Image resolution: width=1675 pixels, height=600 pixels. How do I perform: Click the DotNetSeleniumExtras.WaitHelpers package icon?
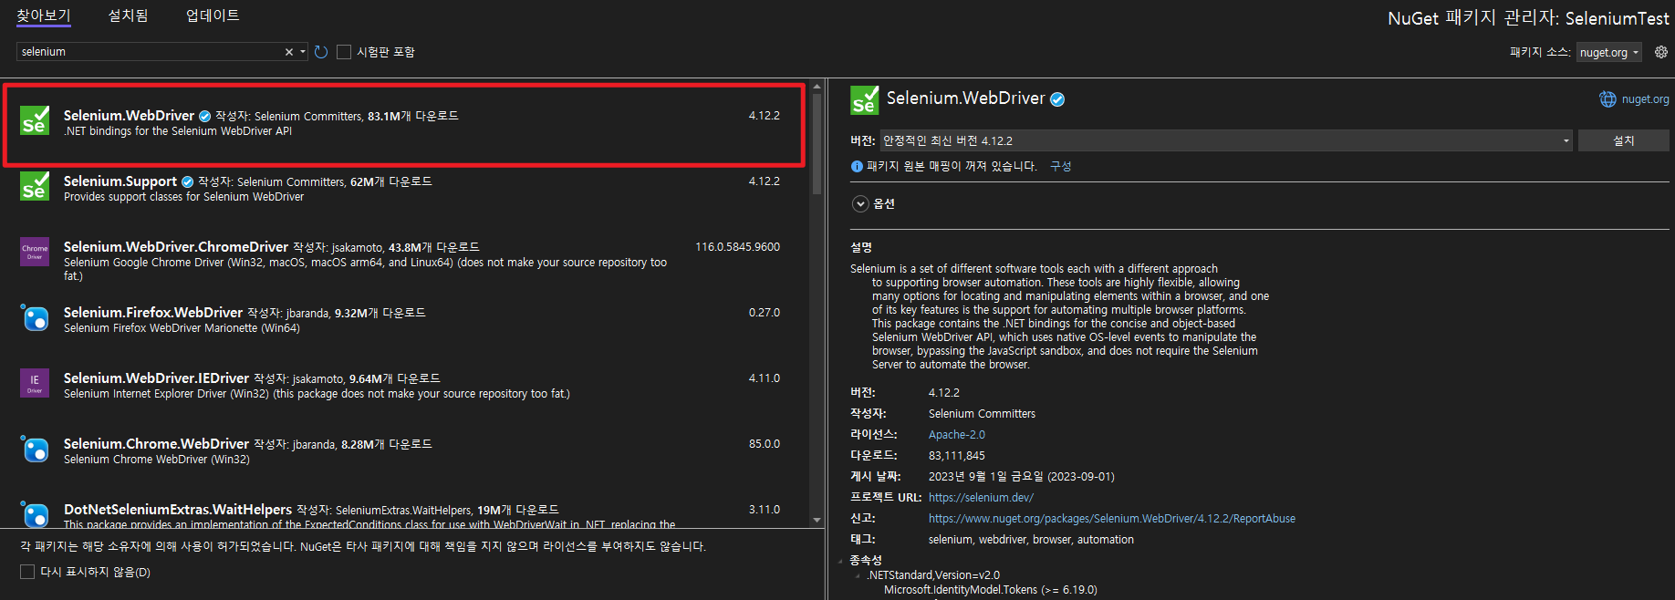(35, 513)
